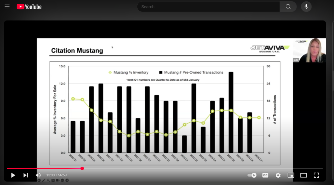The height and width of the screenshot is (185, 334).
Task: Click the left-axis value 3.0
Action: (63, 135)
